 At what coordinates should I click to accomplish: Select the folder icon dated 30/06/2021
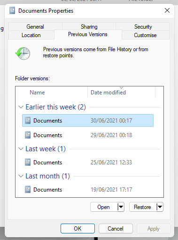(x=28, y=121)
